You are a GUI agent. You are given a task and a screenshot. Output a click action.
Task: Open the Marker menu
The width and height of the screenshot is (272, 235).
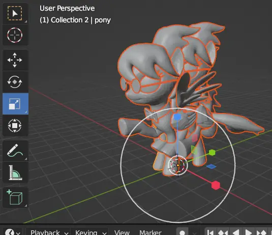150,232
